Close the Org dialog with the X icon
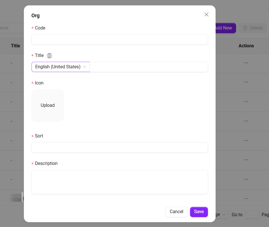 click(207, 14)
